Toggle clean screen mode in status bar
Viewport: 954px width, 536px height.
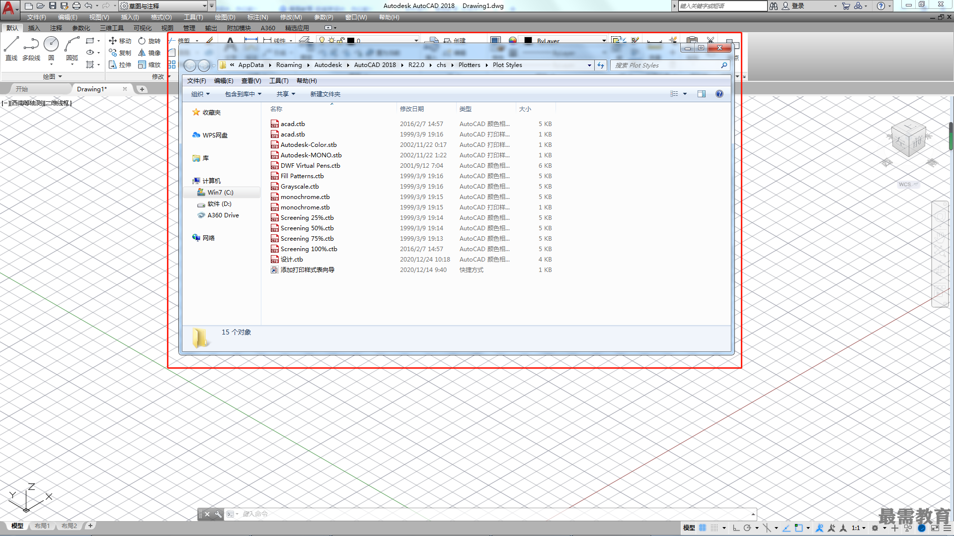(x=935, y=528)
